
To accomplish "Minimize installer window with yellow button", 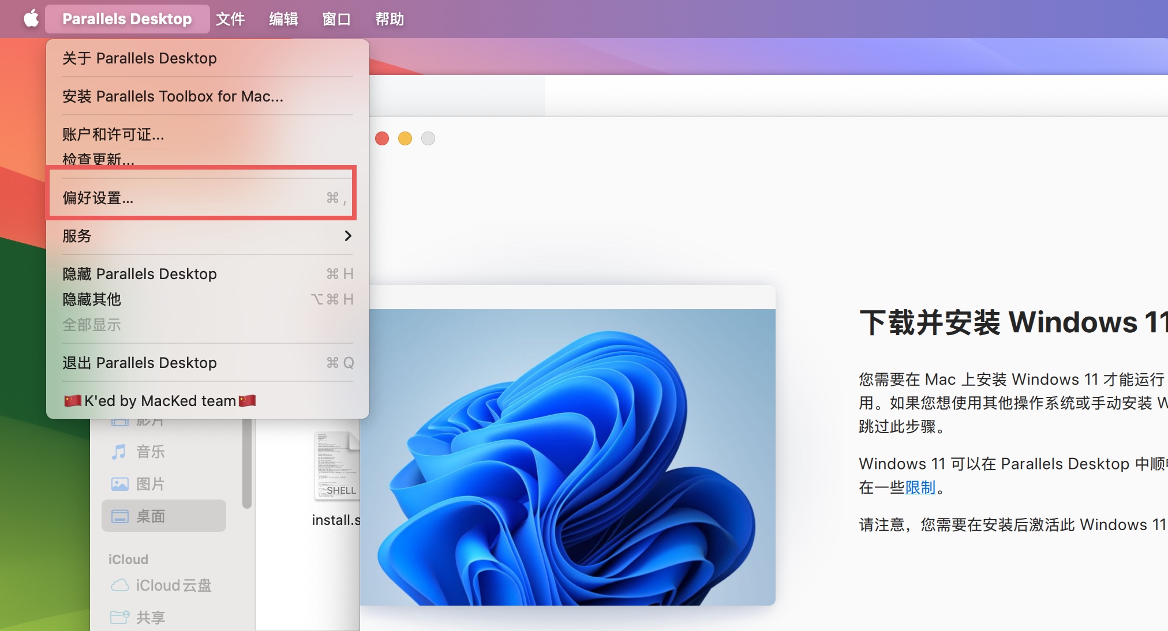I will [x=405, y=138].
